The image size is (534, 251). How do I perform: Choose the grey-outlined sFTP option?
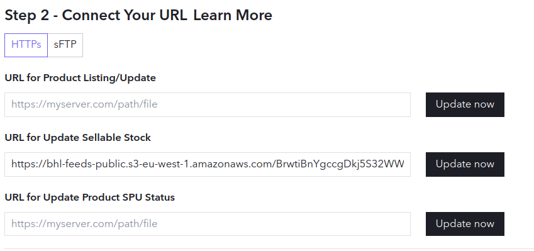click(65, 45)
